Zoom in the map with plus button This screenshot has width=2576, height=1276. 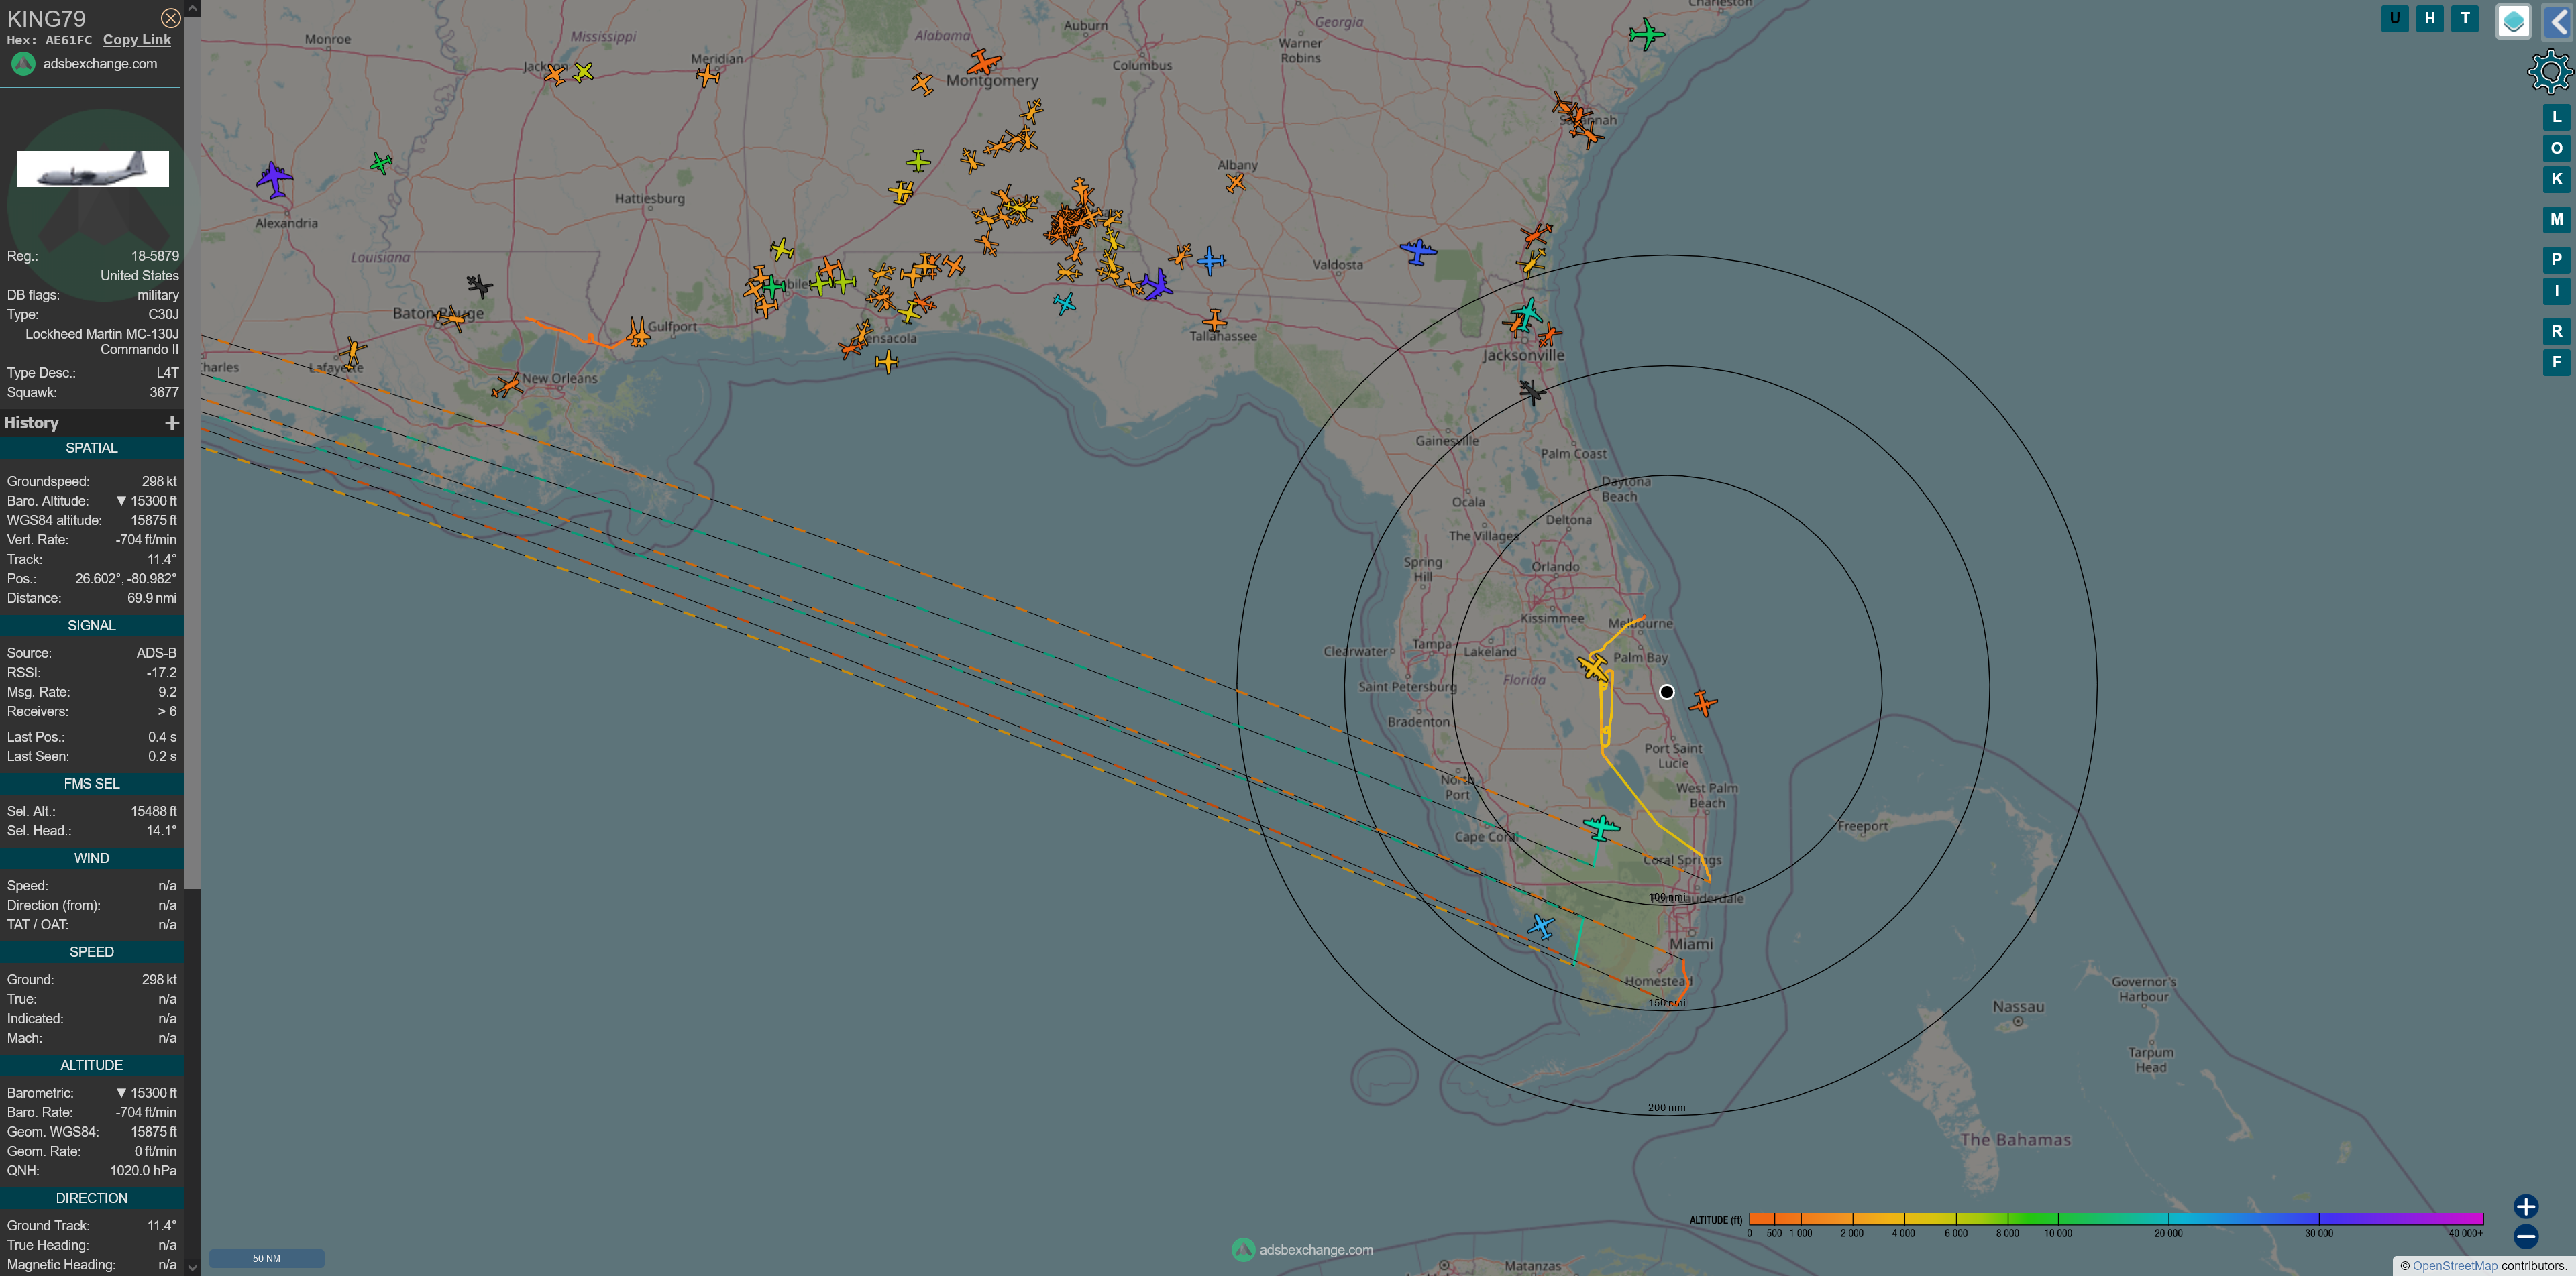2526,1206
